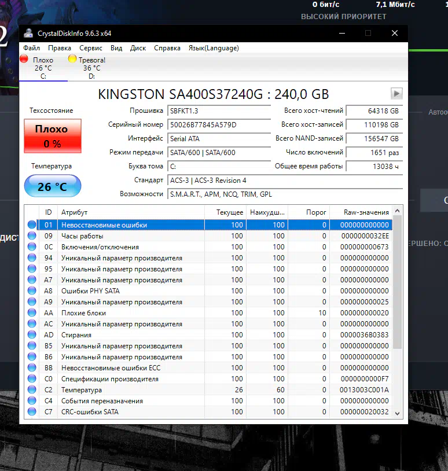Click the volume letter field C:
The width and height of the screenshot is (448, 471).
(219, 167)
